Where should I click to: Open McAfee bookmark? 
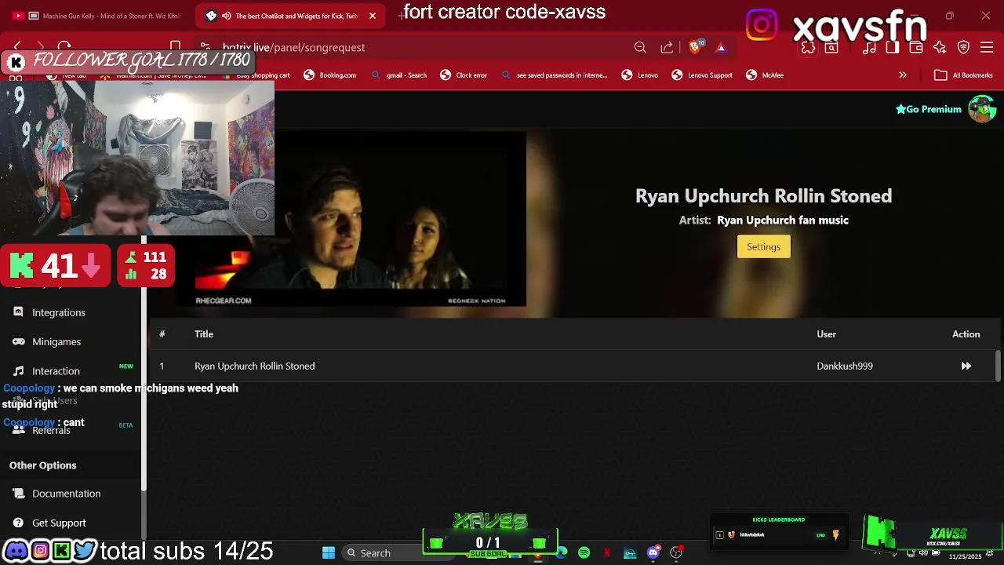765,75
